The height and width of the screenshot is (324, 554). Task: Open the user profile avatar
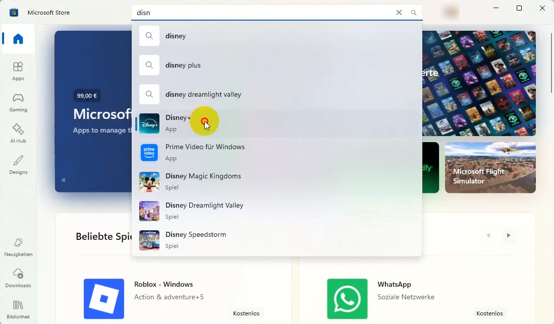point(451,13)
